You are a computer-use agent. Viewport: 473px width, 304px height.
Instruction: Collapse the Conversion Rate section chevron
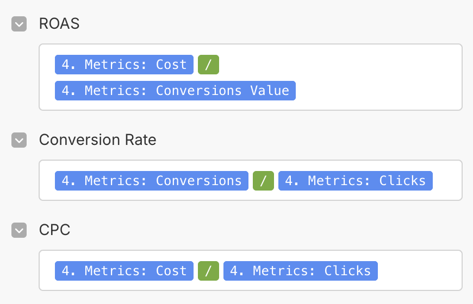pos(19,140)
